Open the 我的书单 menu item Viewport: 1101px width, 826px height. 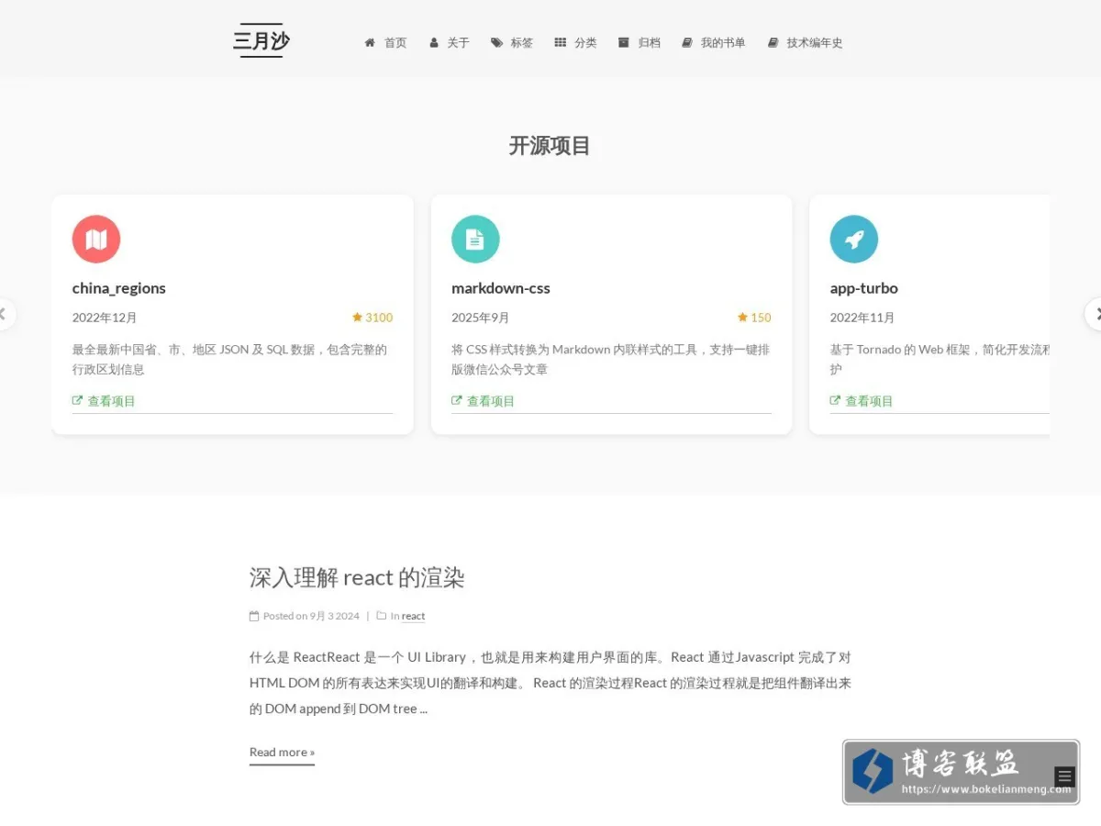point(723,43)
